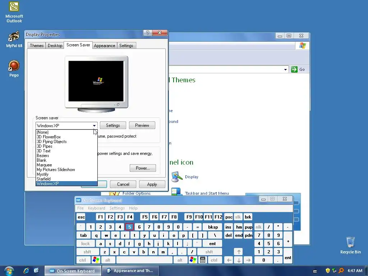Open the Start menu orb

9,271
